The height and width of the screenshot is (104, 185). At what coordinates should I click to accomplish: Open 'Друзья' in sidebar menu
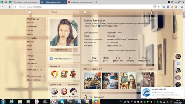[x=30, y=30]
